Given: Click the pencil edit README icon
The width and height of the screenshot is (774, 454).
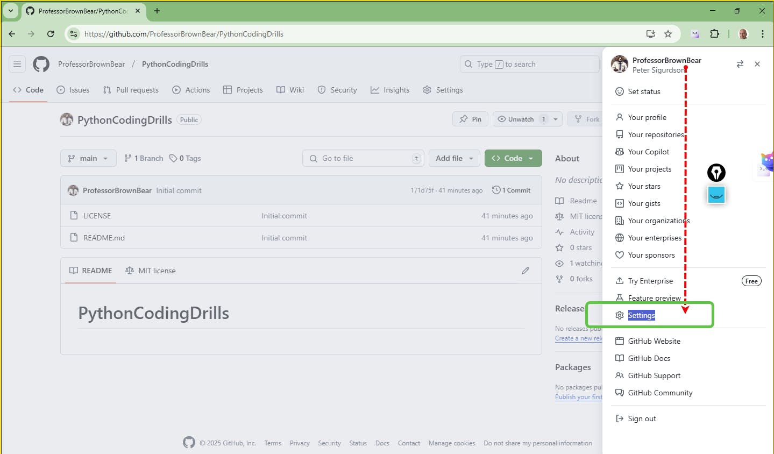Looking at the screenshot, I should click(526, 271).
